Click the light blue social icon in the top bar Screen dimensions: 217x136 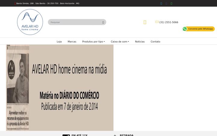point(161,3)
